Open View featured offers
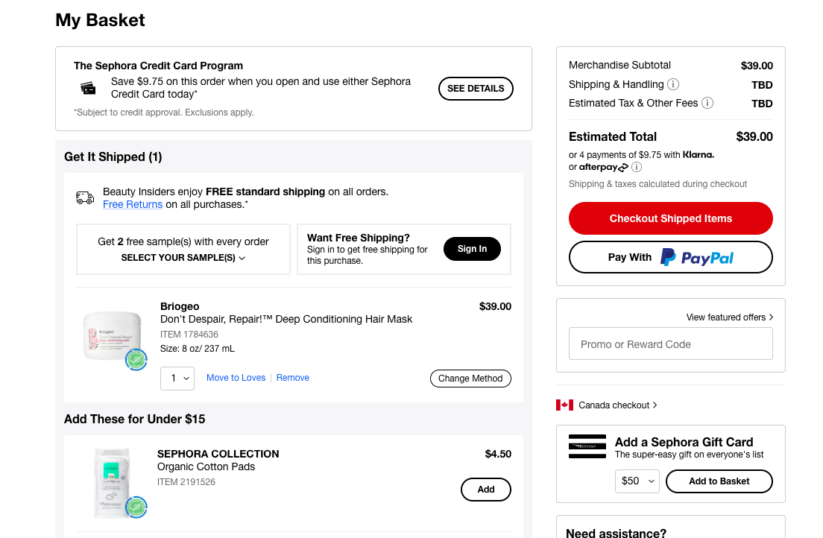Screen dimensions: 823x538 pyautogui.click(x=730, y=317)
